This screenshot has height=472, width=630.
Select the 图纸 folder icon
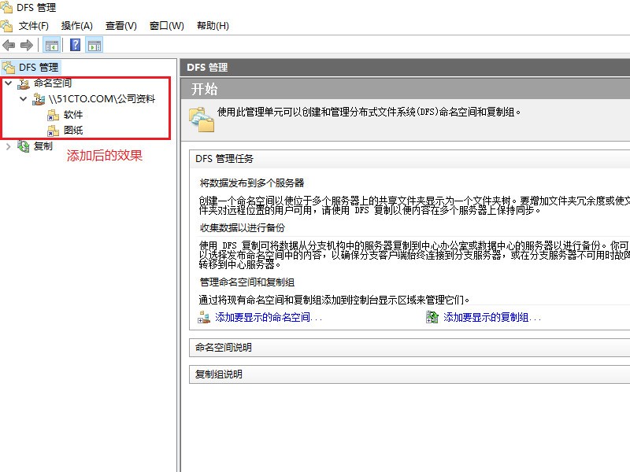[x=53, y=130]
